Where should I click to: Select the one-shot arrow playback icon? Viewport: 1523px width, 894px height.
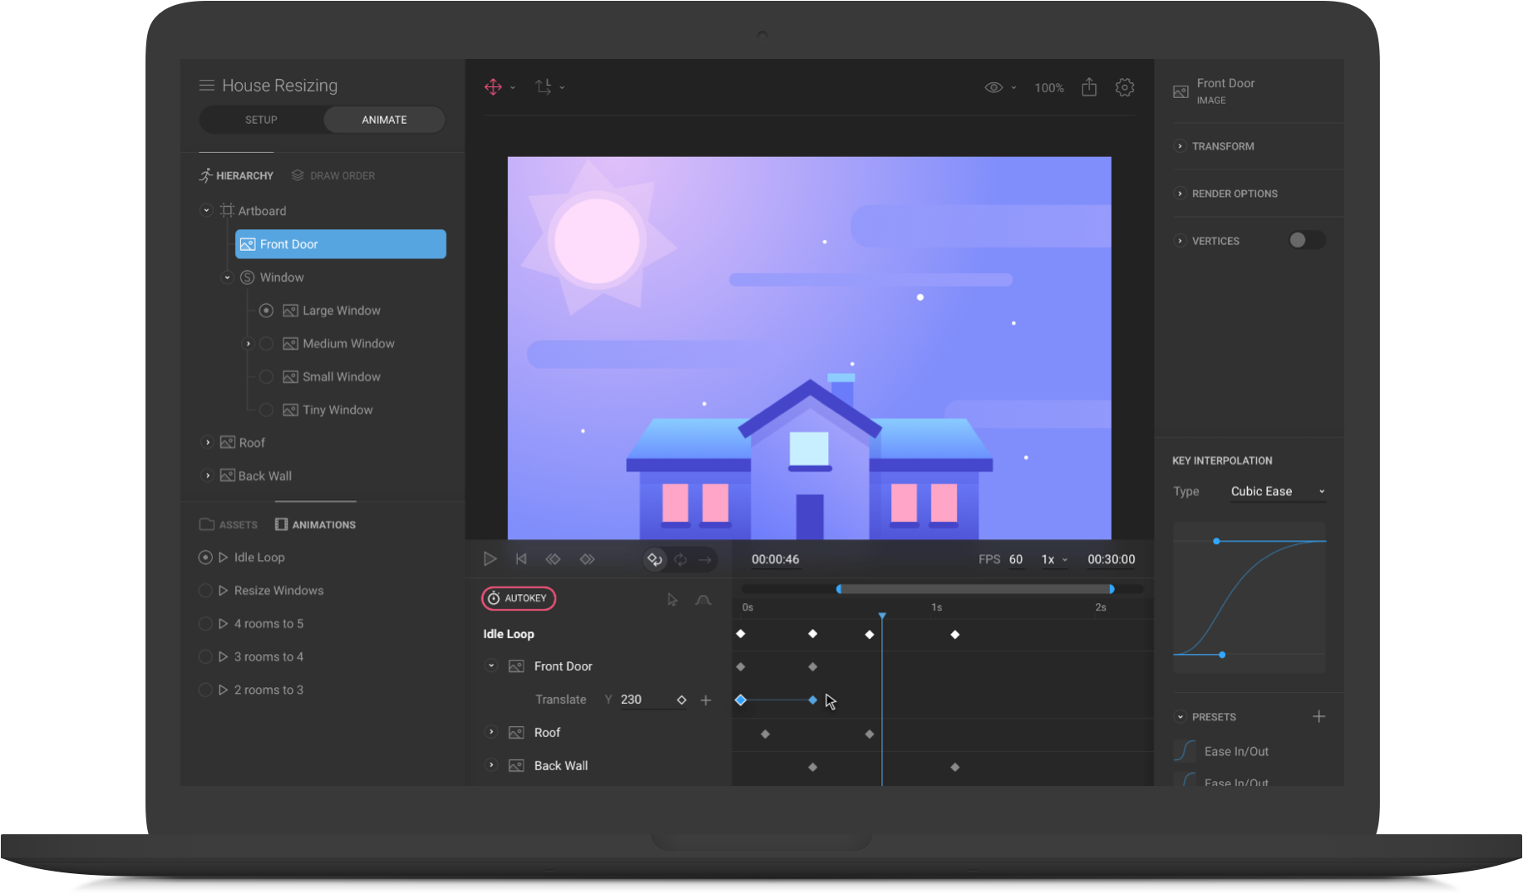click(705, 559)
